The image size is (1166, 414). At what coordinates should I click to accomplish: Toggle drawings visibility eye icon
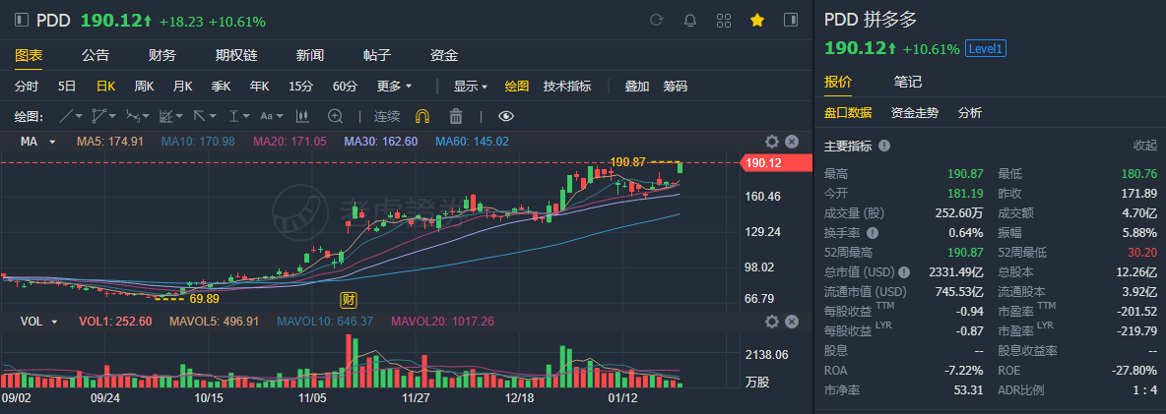point(505,116)
